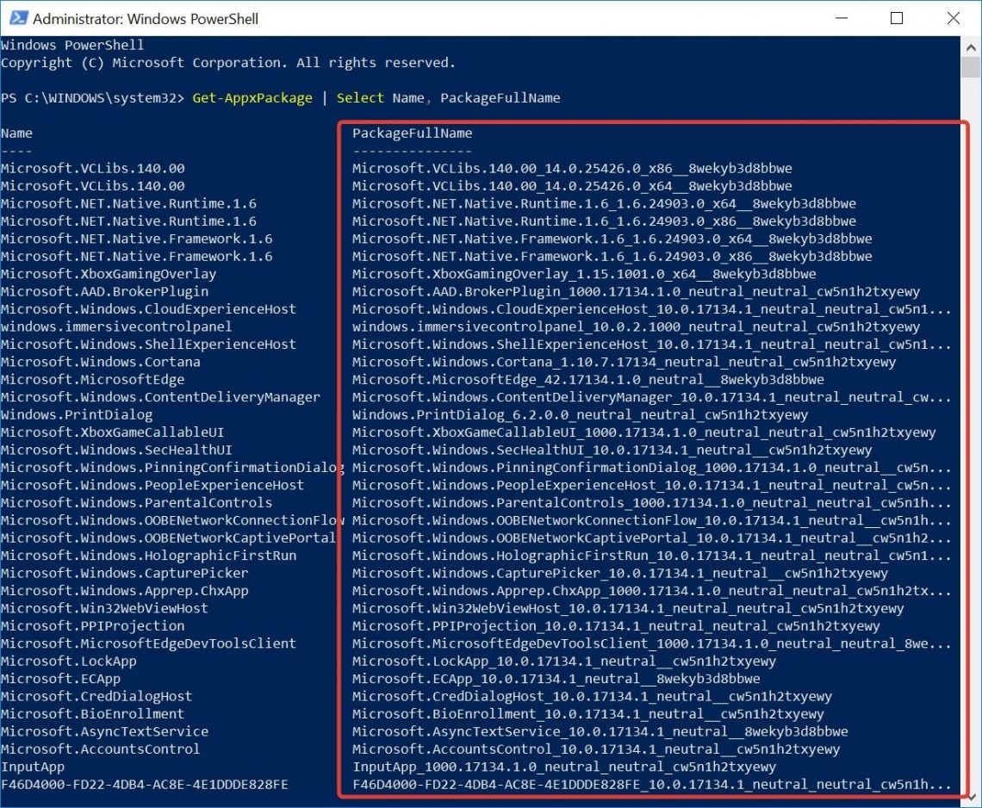Click F46D4000-FD22-4DB4 GUID in Name column
982x808 pixels.
point(145,782)
